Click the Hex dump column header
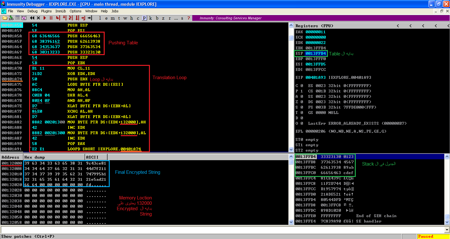The image size is (450, 239). point(54,157)
